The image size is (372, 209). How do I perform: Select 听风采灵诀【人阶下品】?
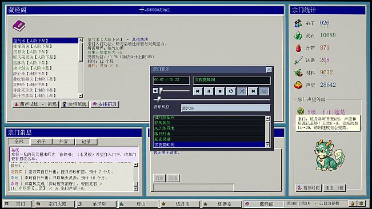tap(45, 57)
